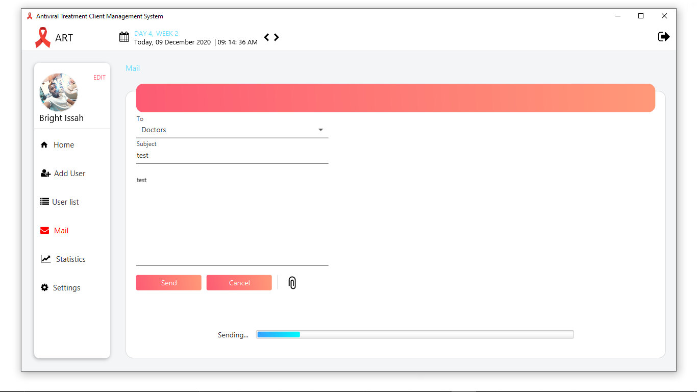Go to next day with right chevron
Image resolution: width=697 pixels, height=392 pixels.
pos(277,37)
